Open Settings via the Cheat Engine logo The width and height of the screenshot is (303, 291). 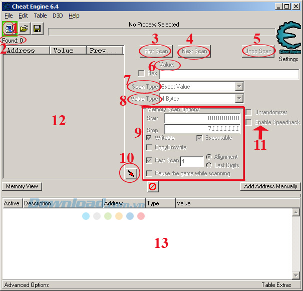pos(289,38)
